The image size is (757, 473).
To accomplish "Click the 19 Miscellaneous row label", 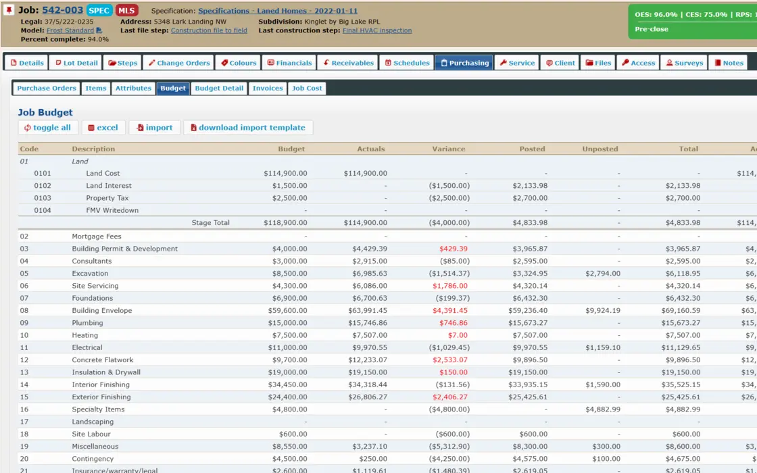I will (95, 447).
